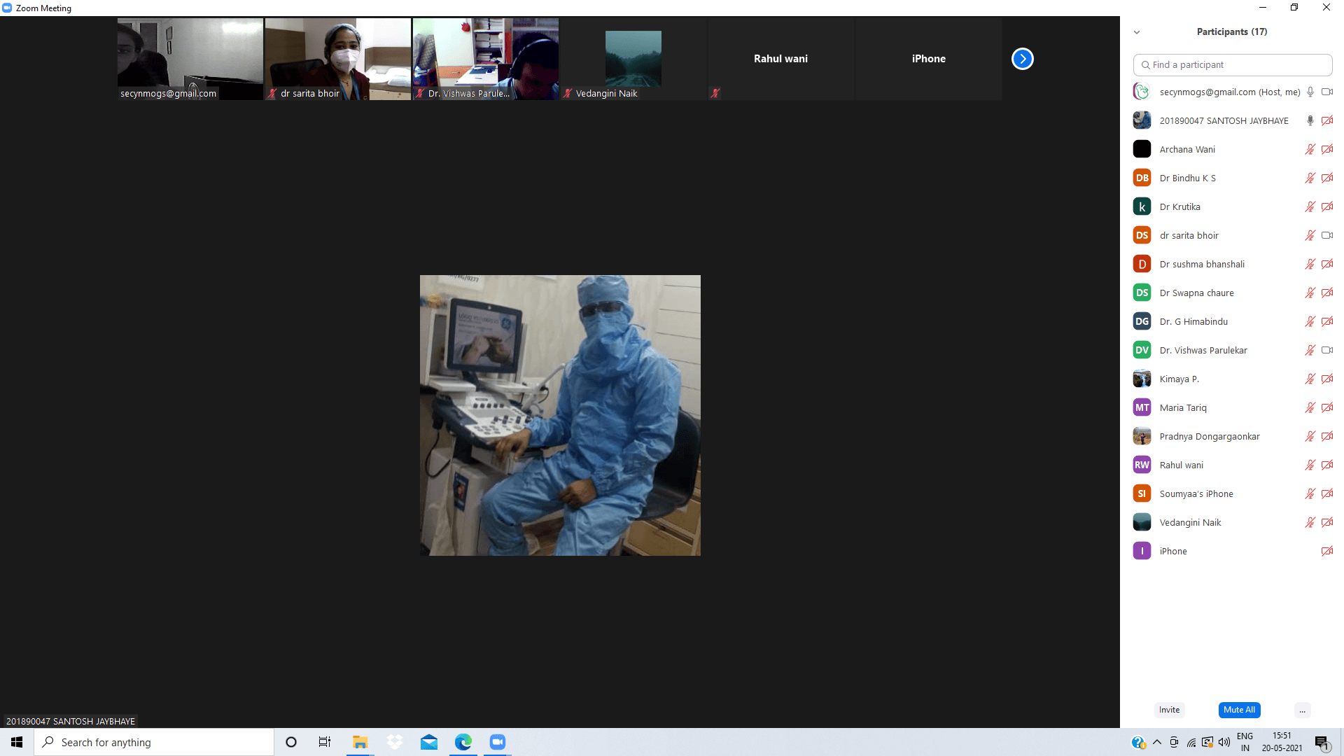Screen dimensions: 1344x756
Task: Click Dr. Vishwas Parulekar's video camera icon
Action: tap(1326, 350)
